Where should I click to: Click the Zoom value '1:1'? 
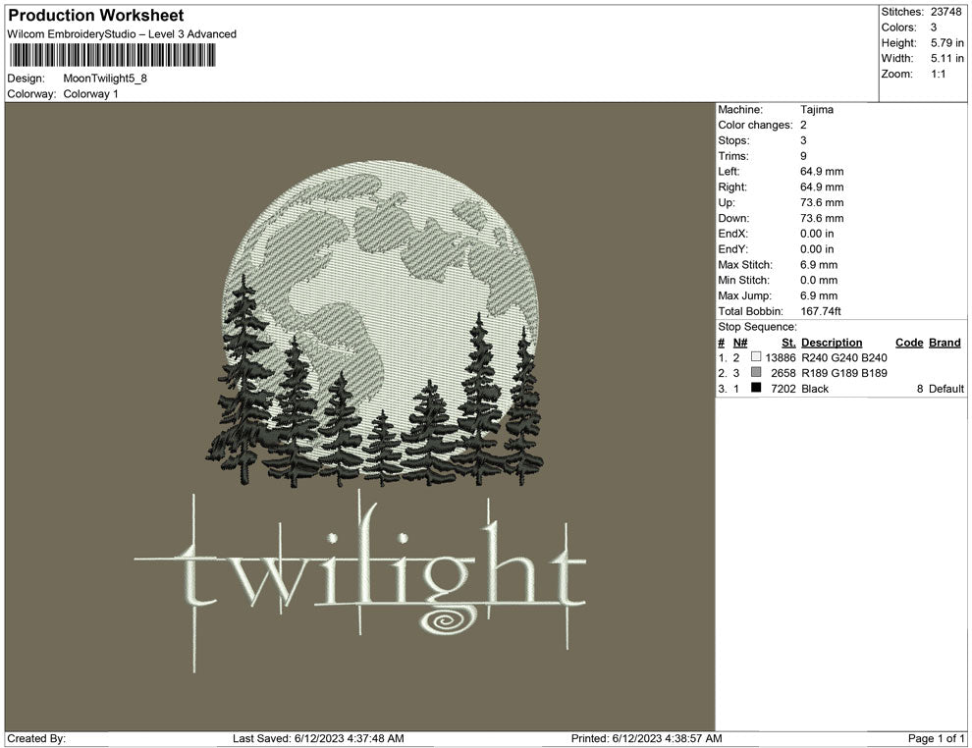[938, 74]
